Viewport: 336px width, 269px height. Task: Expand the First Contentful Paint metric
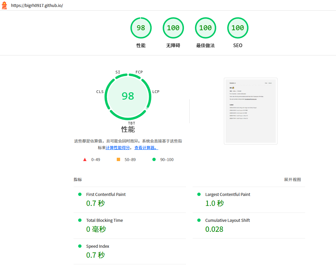click(106, 195)
